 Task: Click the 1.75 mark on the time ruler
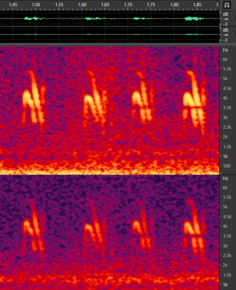[x=151, y=5]
